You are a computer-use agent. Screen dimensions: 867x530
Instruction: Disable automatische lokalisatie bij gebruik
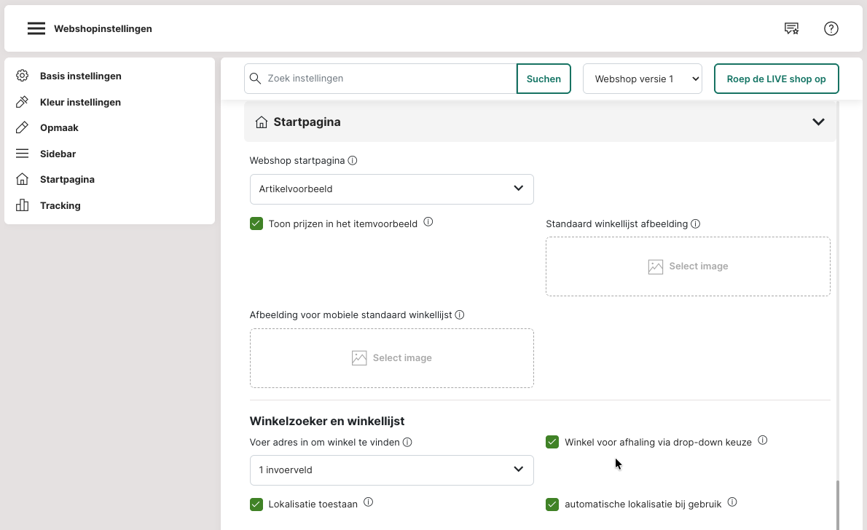[552, 504]
